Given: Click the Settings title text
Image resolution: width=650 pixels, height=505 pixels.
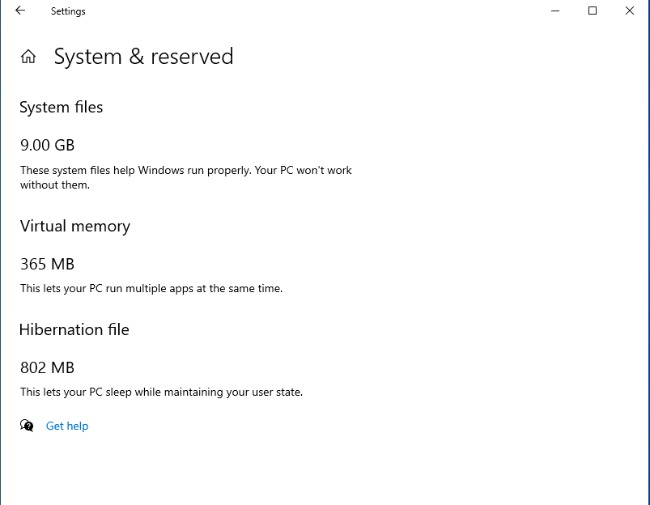Looking at the screenshot, I should (68, 11).
